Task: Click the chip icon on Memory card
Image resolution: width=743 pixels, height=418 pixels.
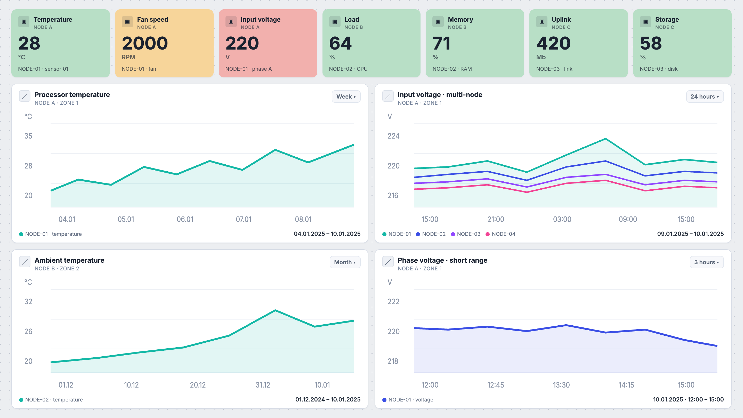Action: click(x=438, y=22)
